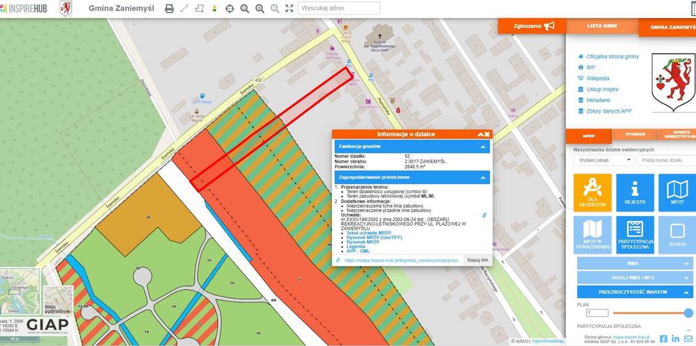696x346 pixels.
Task: Close the Informacje o działce popup
Action: tap(487, 134)
